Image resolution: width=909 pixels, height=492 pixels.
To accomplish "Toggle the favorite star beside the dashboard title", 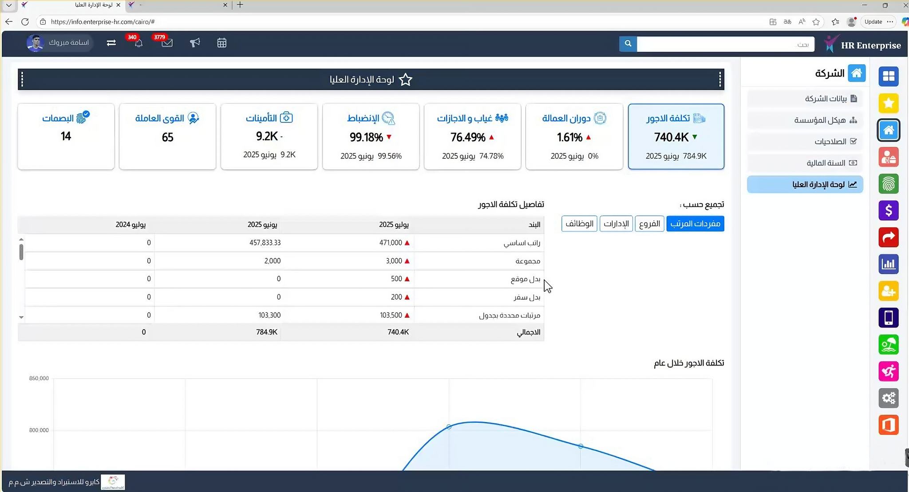I will tap(405, 80).
